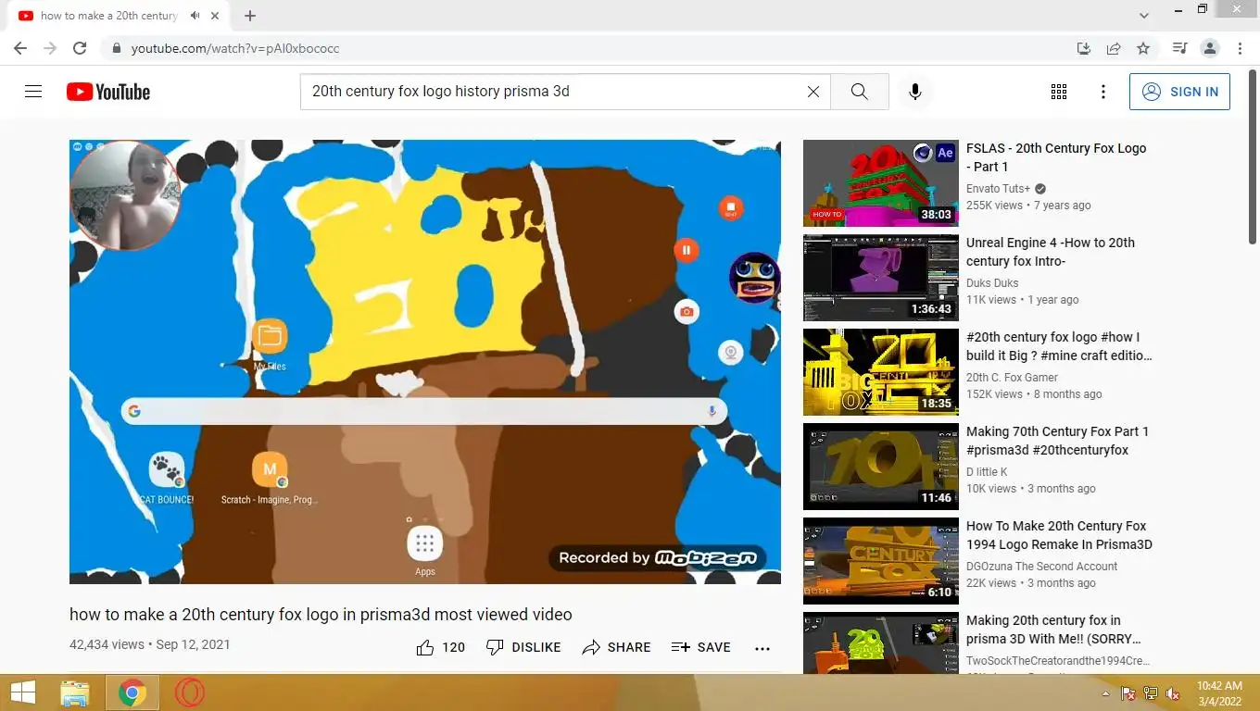Click Chrome icon in taskbar
The width and height of the screenshot is (1260, 711).
(x=132, y=692)
